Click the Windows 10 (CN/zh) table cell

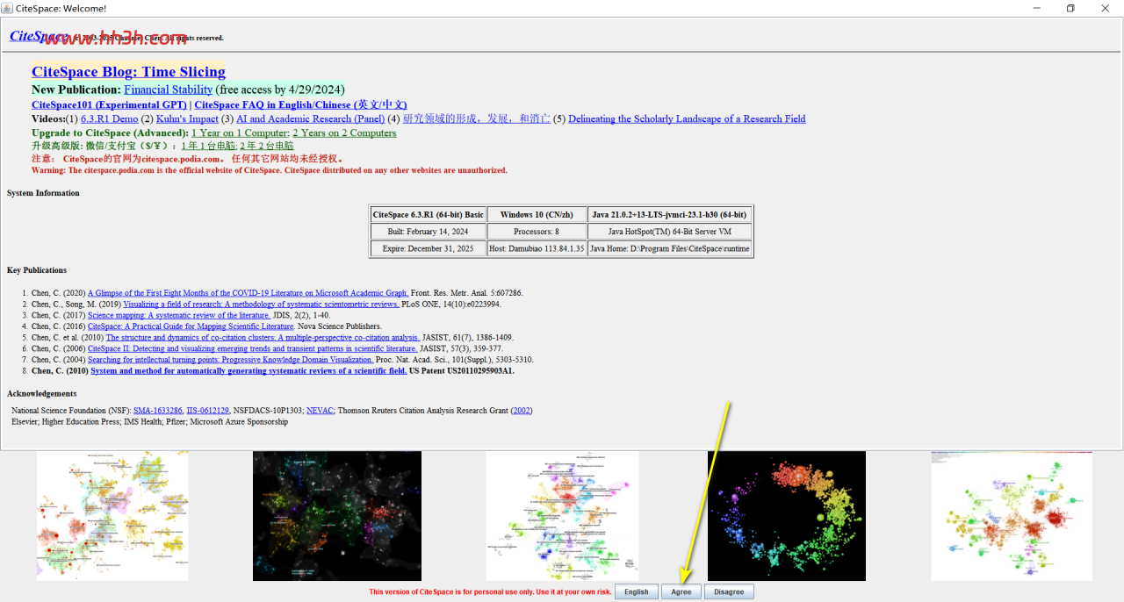point(537,214)
